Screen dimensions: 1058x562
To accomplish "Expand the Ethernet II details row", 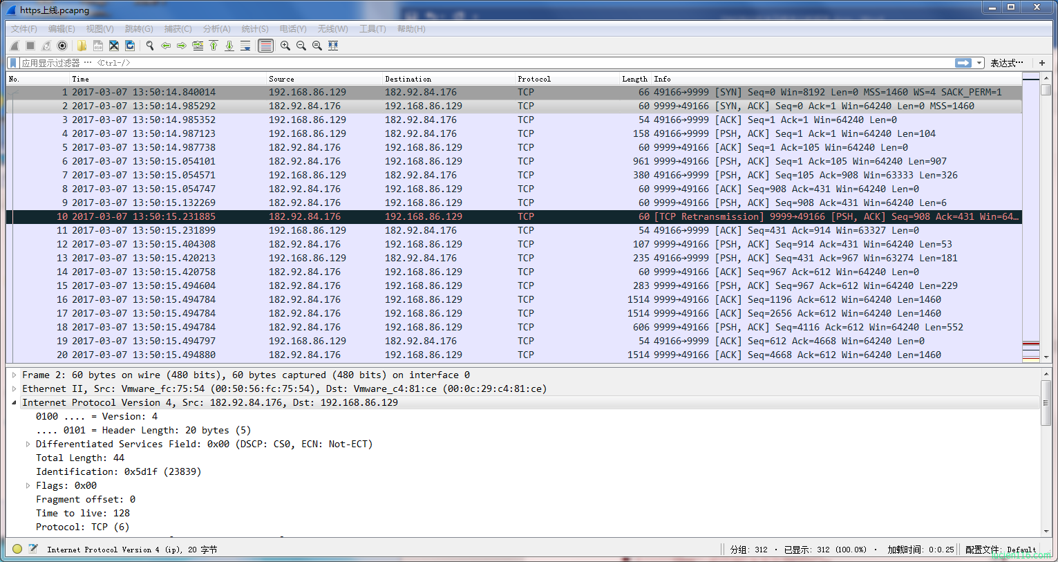I will [x=14, y=388].
